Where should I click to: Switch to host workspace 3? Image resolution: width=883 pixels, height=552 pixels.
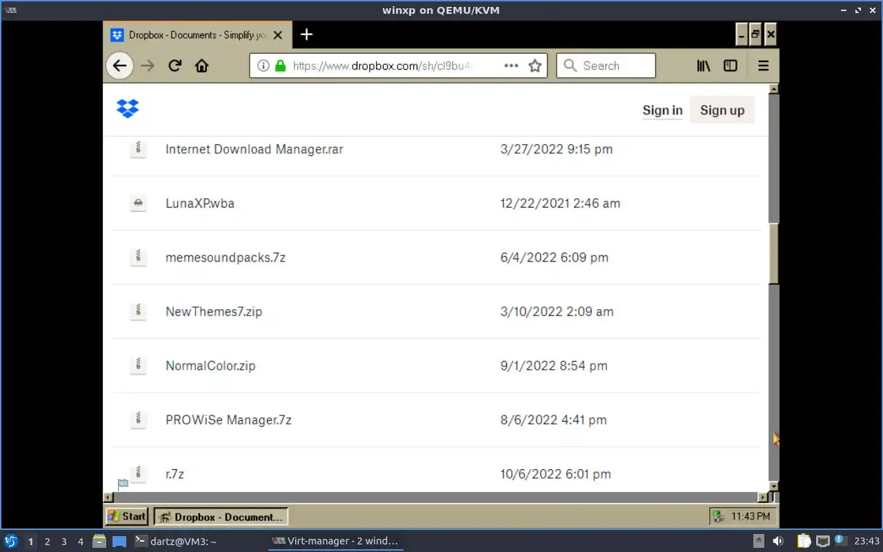[x=63, y=542]
